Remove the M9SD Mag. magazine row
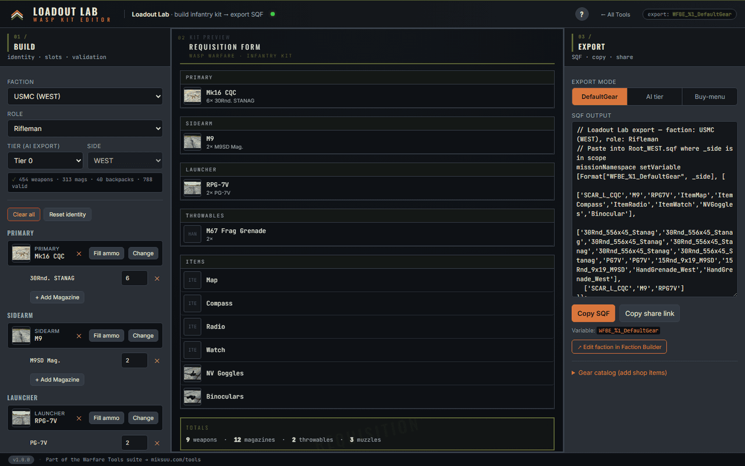 point(157,361)
